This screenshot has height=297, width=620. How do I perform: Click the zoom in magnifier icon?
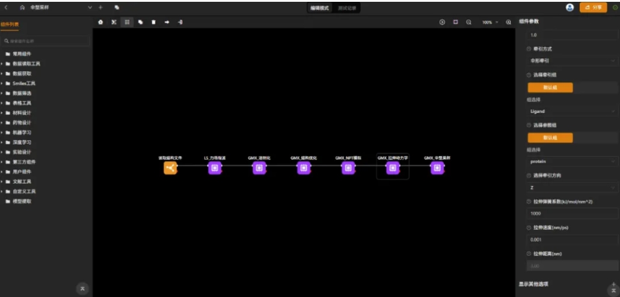pos(508,22)
